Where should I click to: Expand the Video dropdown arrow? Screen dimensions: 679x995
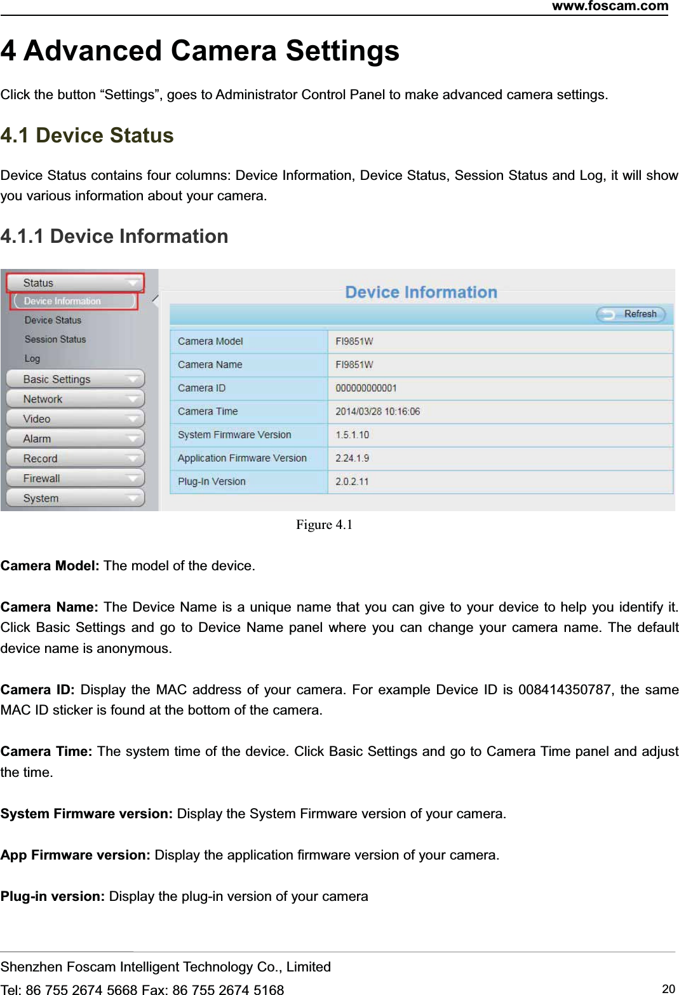[x=134, y=418]
